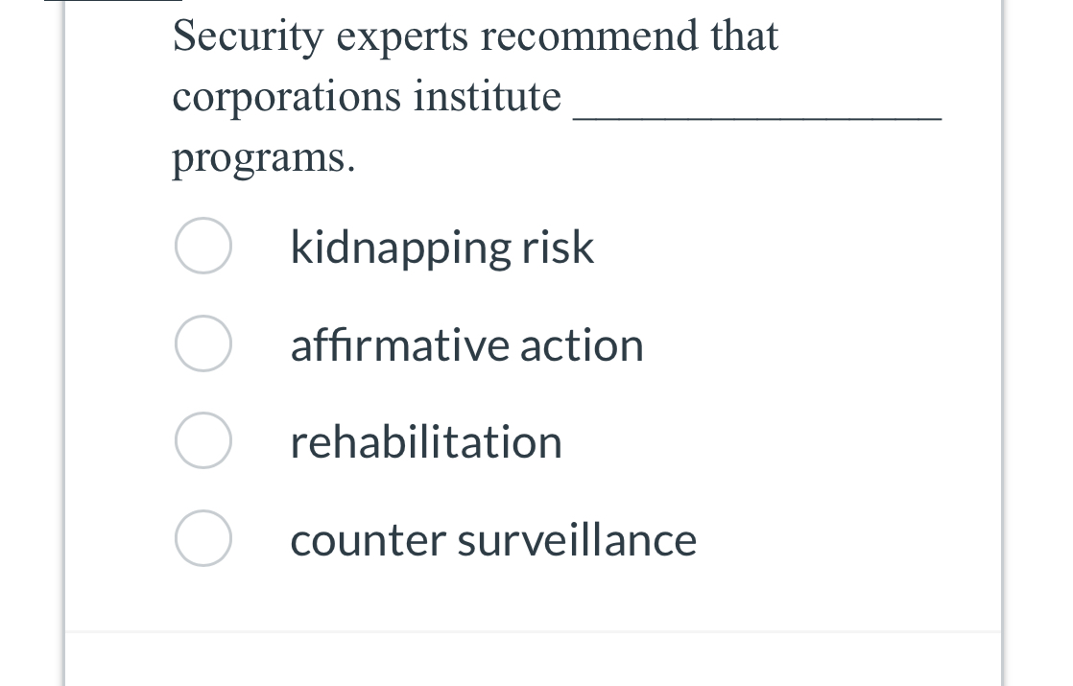Select the affirmative action radio button

pyautogui.click(x=203, y=343)
